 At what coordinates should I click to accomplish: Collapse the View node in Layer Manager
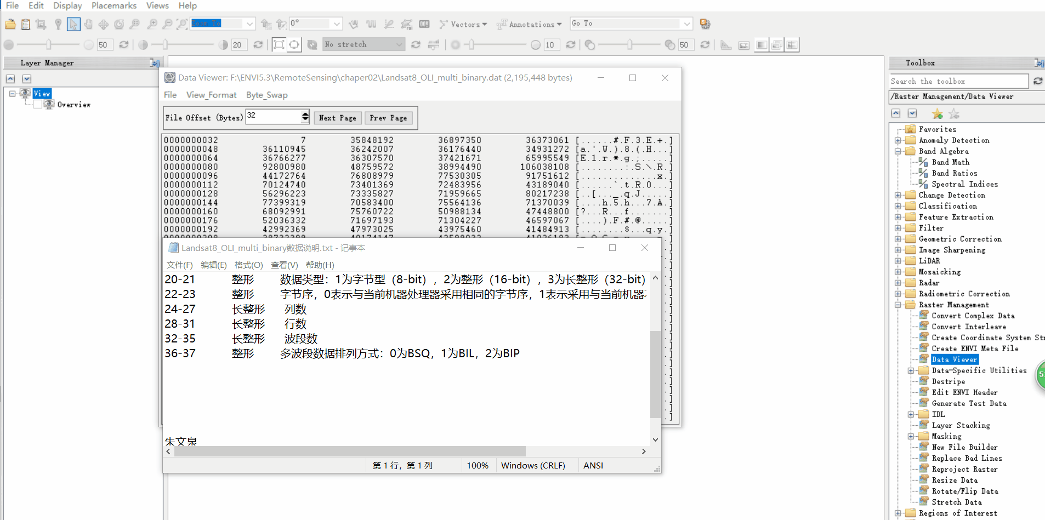(x=12, y=94)
